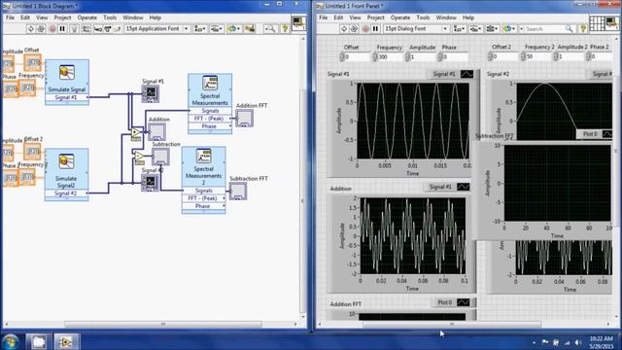Click Addition FFT indicator terminal

244,118
